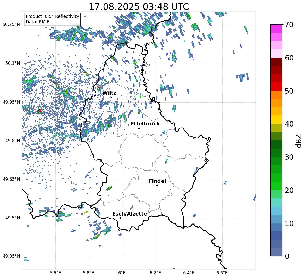Click the 'Product: 0.5° Reflectivity' text
Screen dimensions: 305x278
52,16
